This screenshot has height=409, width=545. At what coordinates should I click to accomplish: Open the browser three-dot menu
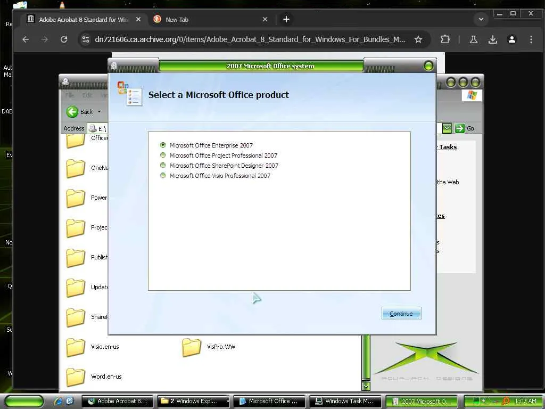(531, 39)
